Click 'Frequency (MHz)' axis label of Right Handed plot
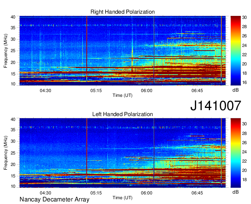 click(6, 51)
